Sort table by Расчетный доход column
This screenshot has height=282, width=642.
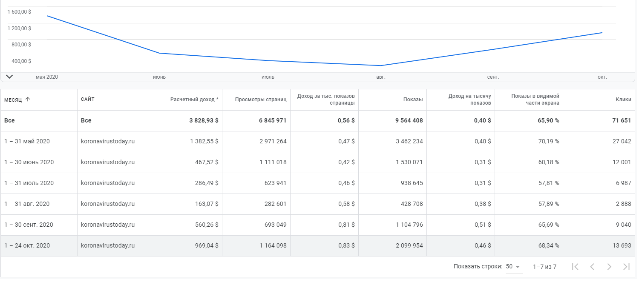point(194,100)
